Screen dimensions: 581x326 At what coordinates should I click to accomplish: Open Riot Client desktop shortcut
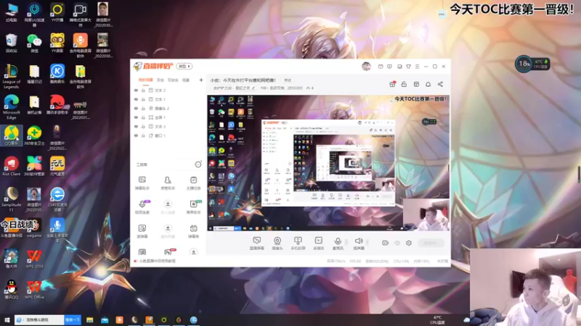(x=11, y=167)
